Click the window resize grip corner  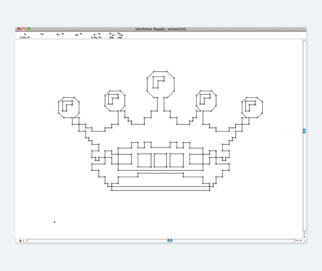coord(304,241)
